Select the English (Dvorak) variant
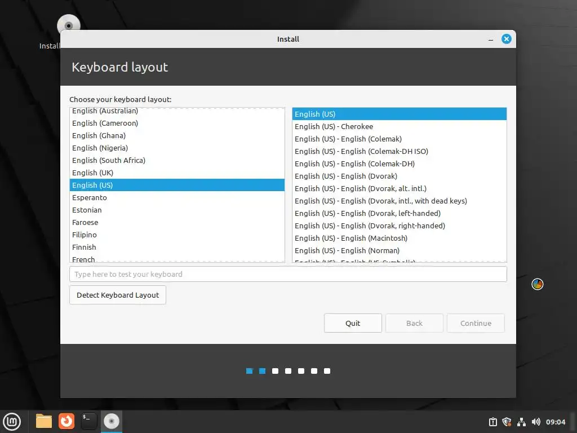The width and height of the screenshot is (577, 433). pos(400,176)
